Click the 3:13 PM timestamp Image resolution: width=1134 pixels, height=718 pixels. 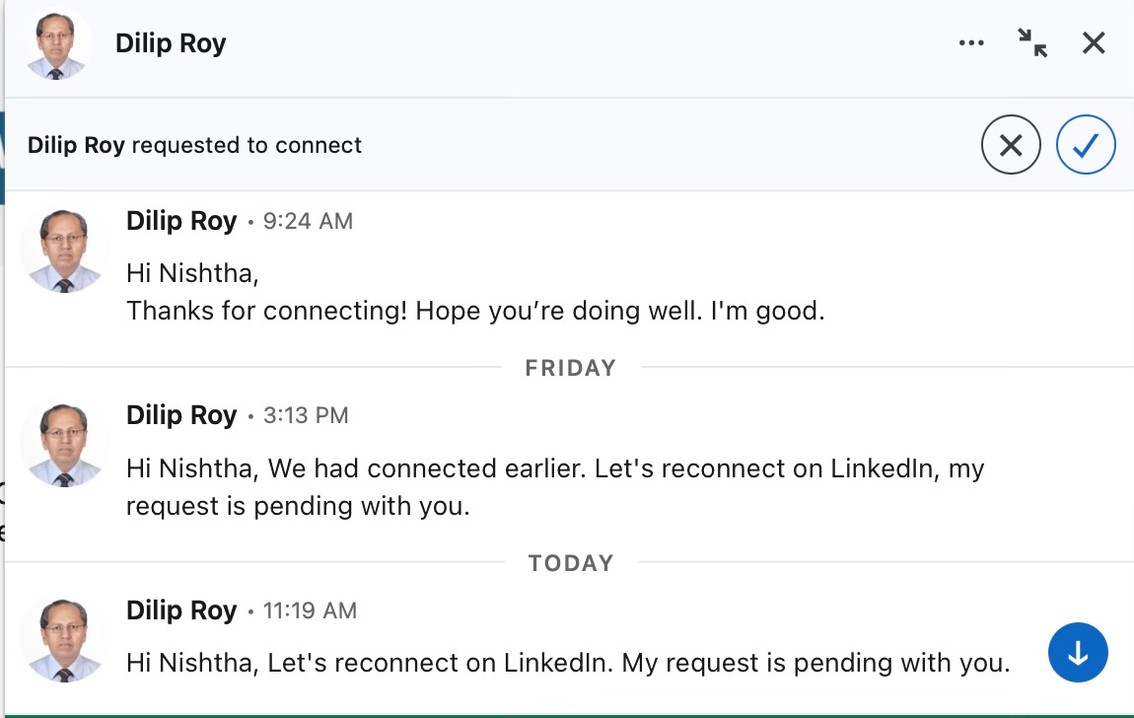[306, 416]
